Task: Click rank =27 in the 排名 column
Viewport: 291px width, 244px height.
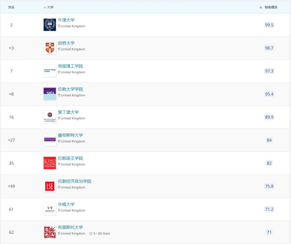Action: tap(11, 140)
